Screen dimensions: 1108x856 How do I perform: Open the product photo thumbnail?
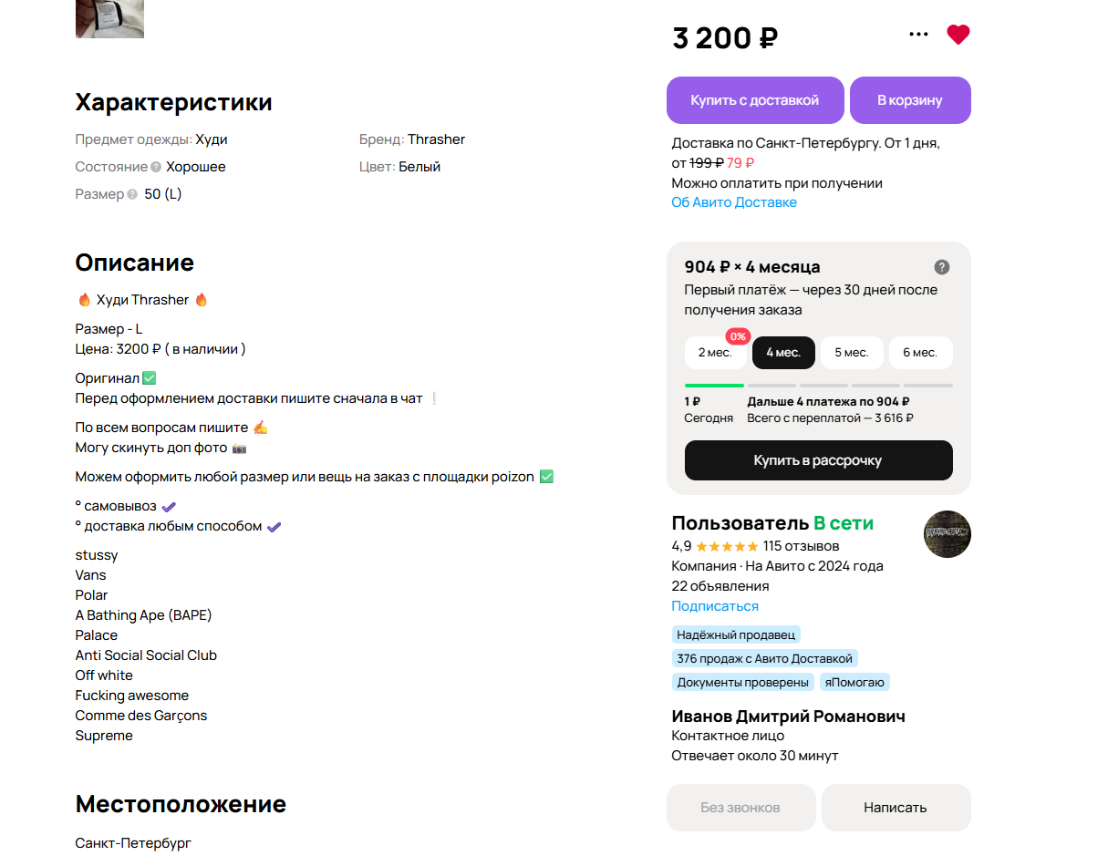(109, 18)
